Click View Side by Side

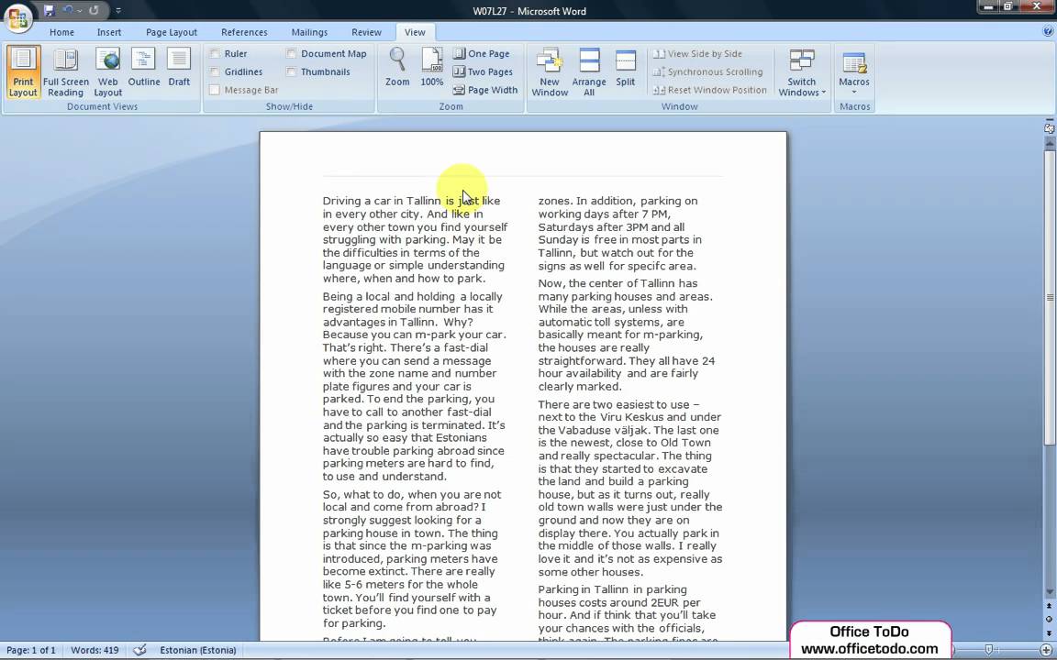pyautogui.click(x=697, y=54)
